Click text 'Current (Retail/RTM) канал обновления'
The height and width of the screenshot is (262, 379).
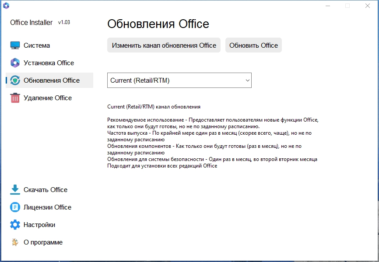[154, 107]
